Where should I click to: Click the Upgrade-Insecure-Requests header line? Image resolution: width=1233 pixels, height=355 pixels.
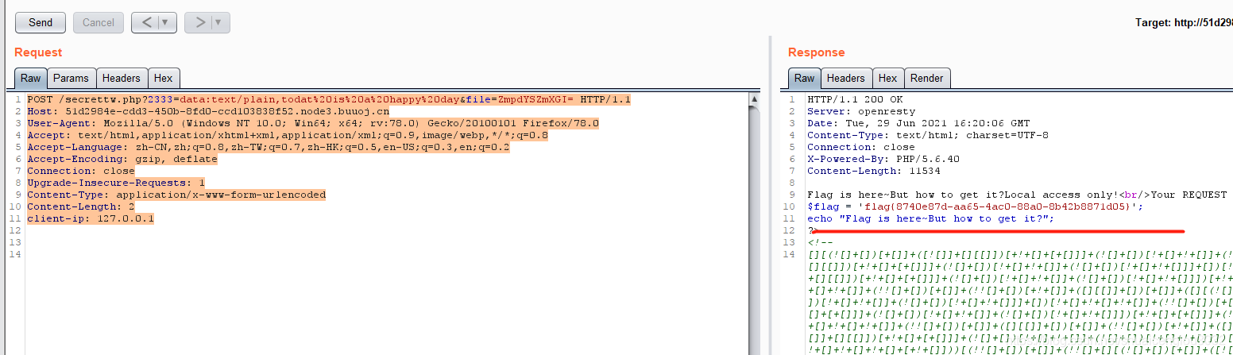coord(116,183)
